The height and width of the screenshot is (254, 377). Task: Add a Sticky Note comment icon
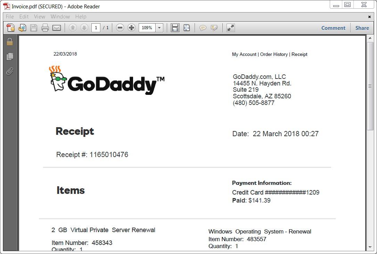pyautogui.click(x=203, y=28)
